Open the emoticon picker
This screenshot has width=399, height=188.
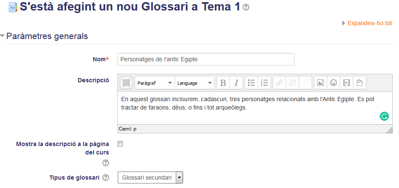pos(334,83)
